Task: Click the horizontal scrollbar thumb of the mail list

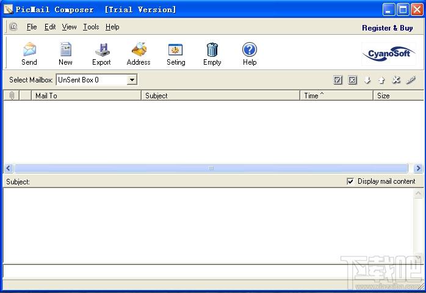Action: (211, 168)
